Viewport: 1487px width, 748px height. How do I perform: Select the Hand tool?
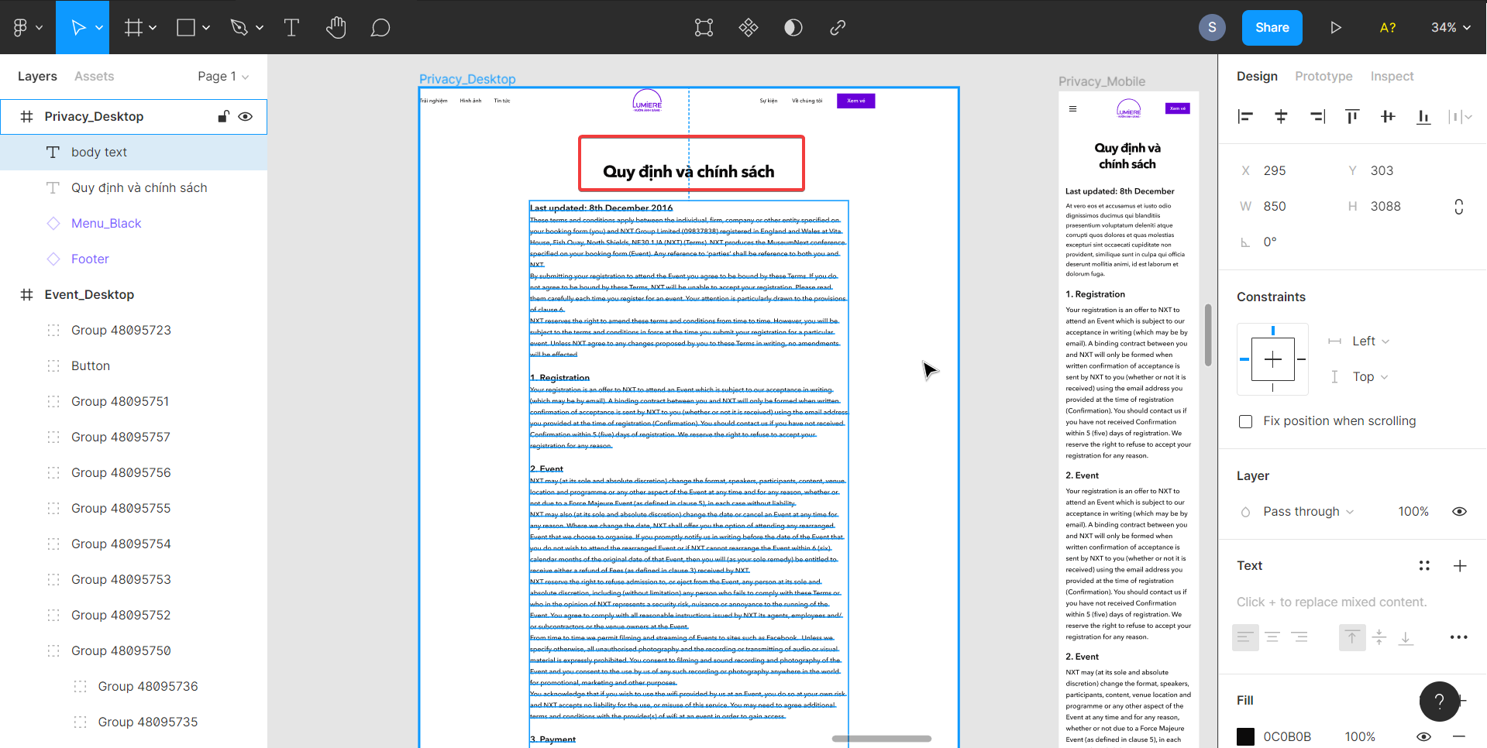point(336,28)
